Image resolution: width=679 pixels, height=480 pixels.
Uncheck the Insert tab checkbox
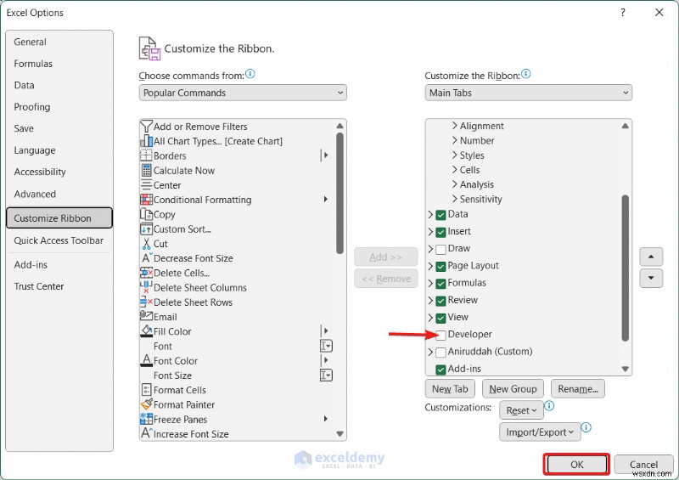[x=441, y=232]
